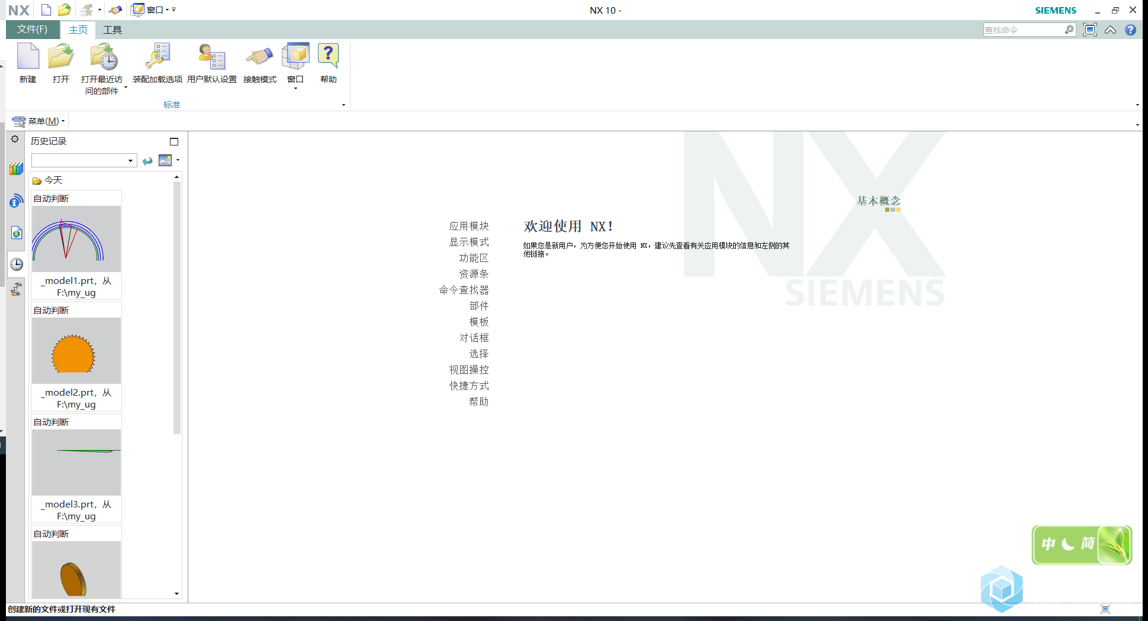1148x621 pixels.
Task: Open the _model3.prt thumbnail
Action: pos(76,462)
